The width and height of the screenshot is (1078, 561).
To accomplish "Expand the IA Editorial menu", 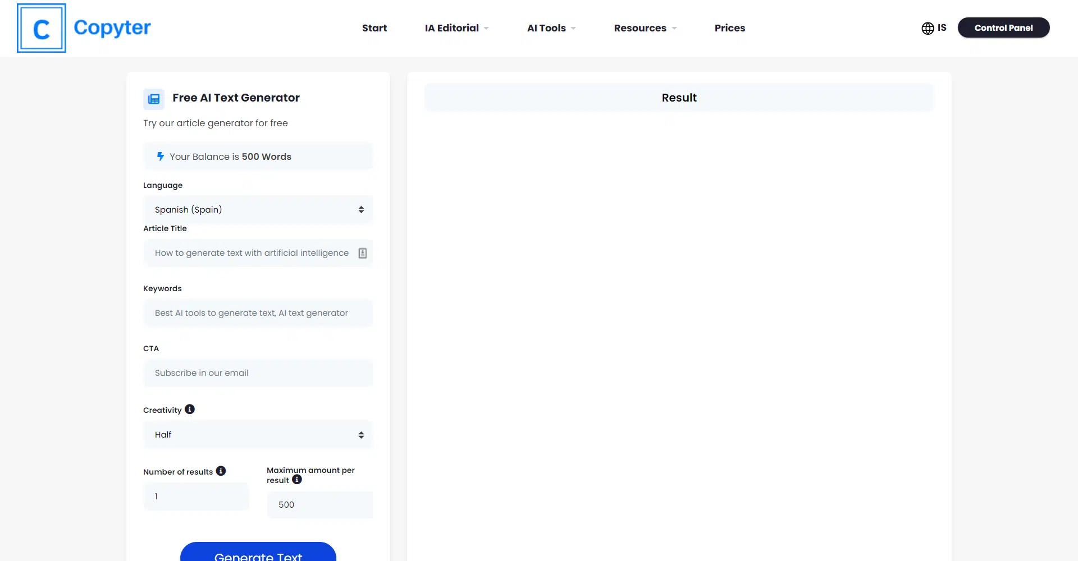I will 456,28.
